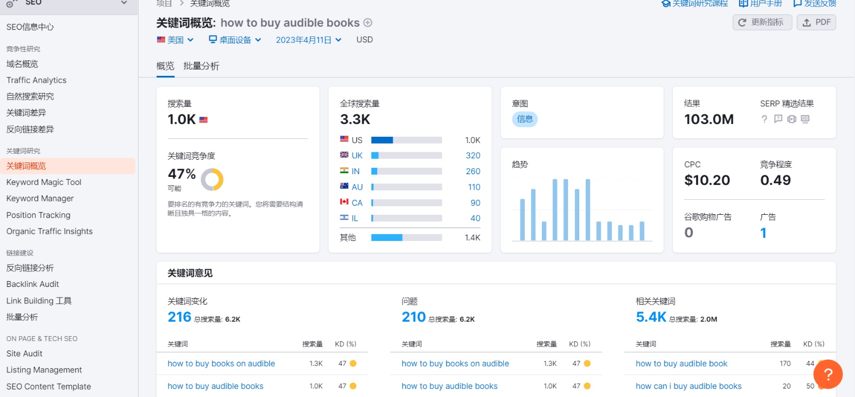Open Keyword Magic Tool

point(44,182)
